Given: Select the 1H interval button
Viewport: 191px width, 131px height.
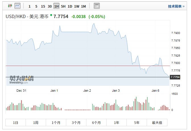Looking at the screenshot, I should 56,6.
